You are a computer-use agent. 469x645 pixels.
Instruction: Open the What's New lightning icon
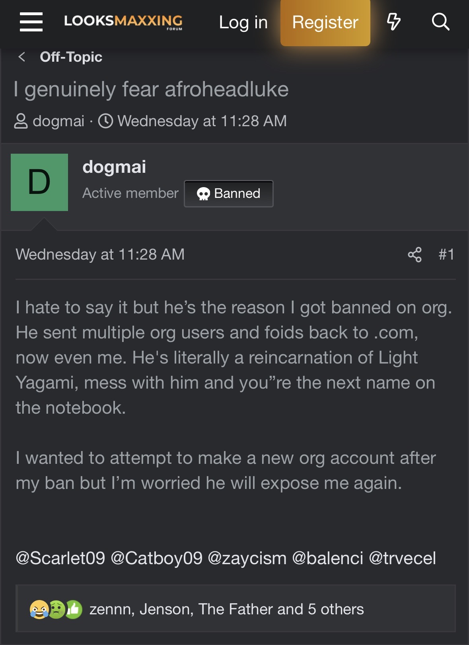point(393,22)
